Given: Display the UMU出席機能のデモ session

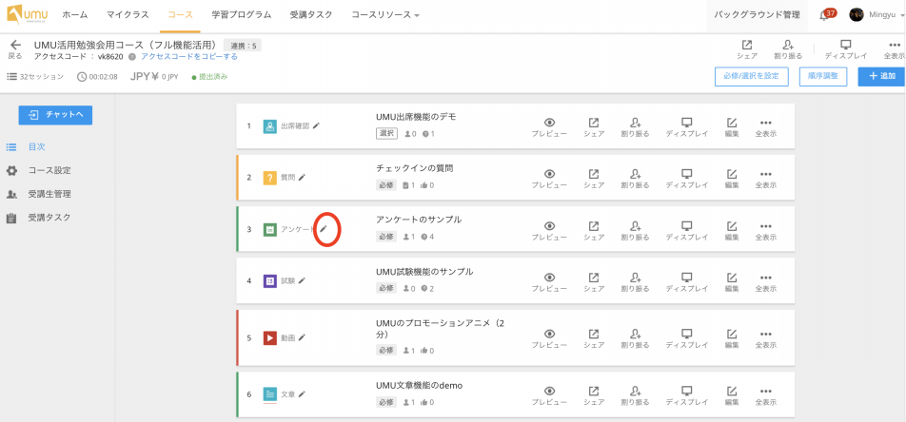Looking at the screenshot, I should (687, 127).
